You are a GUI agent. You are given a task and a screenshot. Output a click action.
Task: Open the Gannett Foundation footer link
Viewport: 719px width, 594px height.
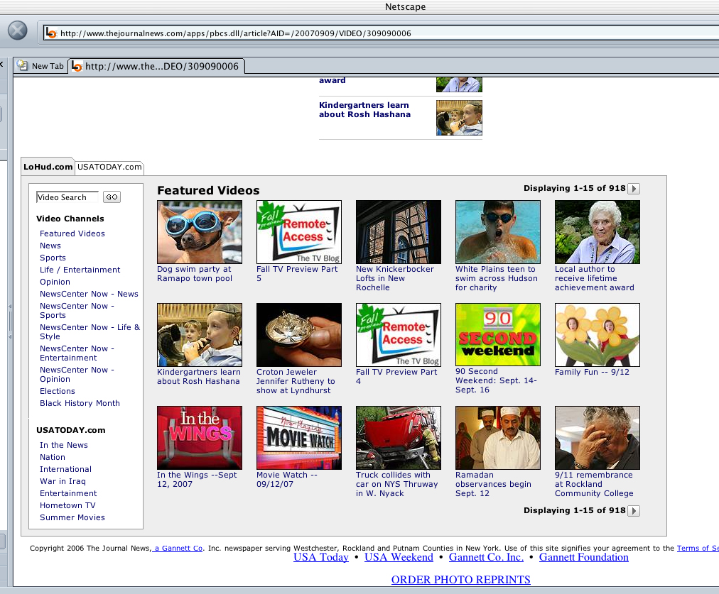pos(584,557)
